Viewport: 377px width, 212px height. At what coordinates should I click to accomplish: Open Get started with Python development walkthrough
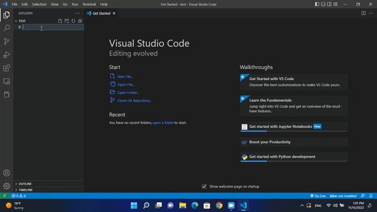click(293, 157)
